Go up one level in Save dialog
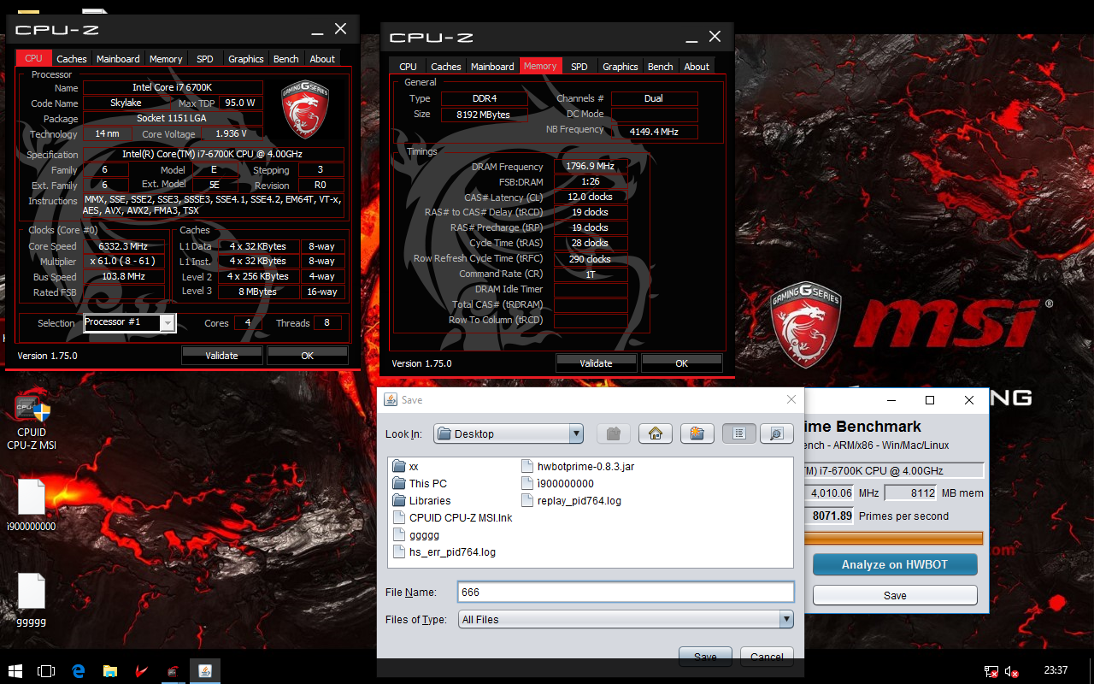The image size is (1094, 684). point(613,433)
